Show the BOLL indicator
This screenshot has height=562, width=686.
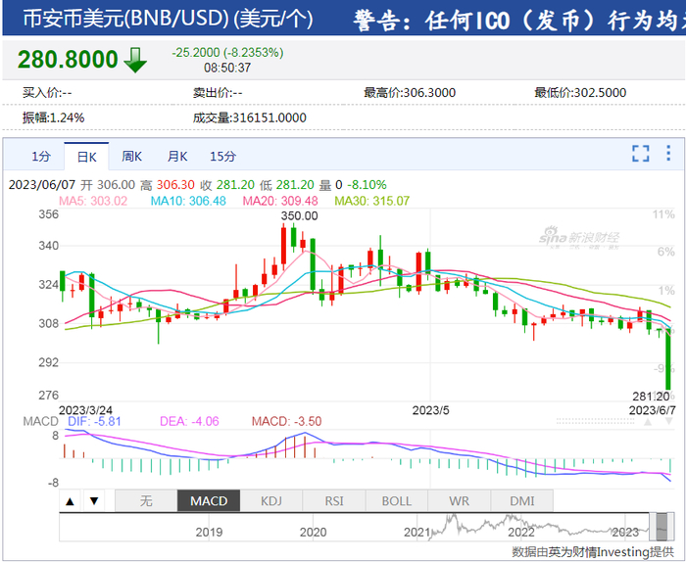(x=396, y=501)
